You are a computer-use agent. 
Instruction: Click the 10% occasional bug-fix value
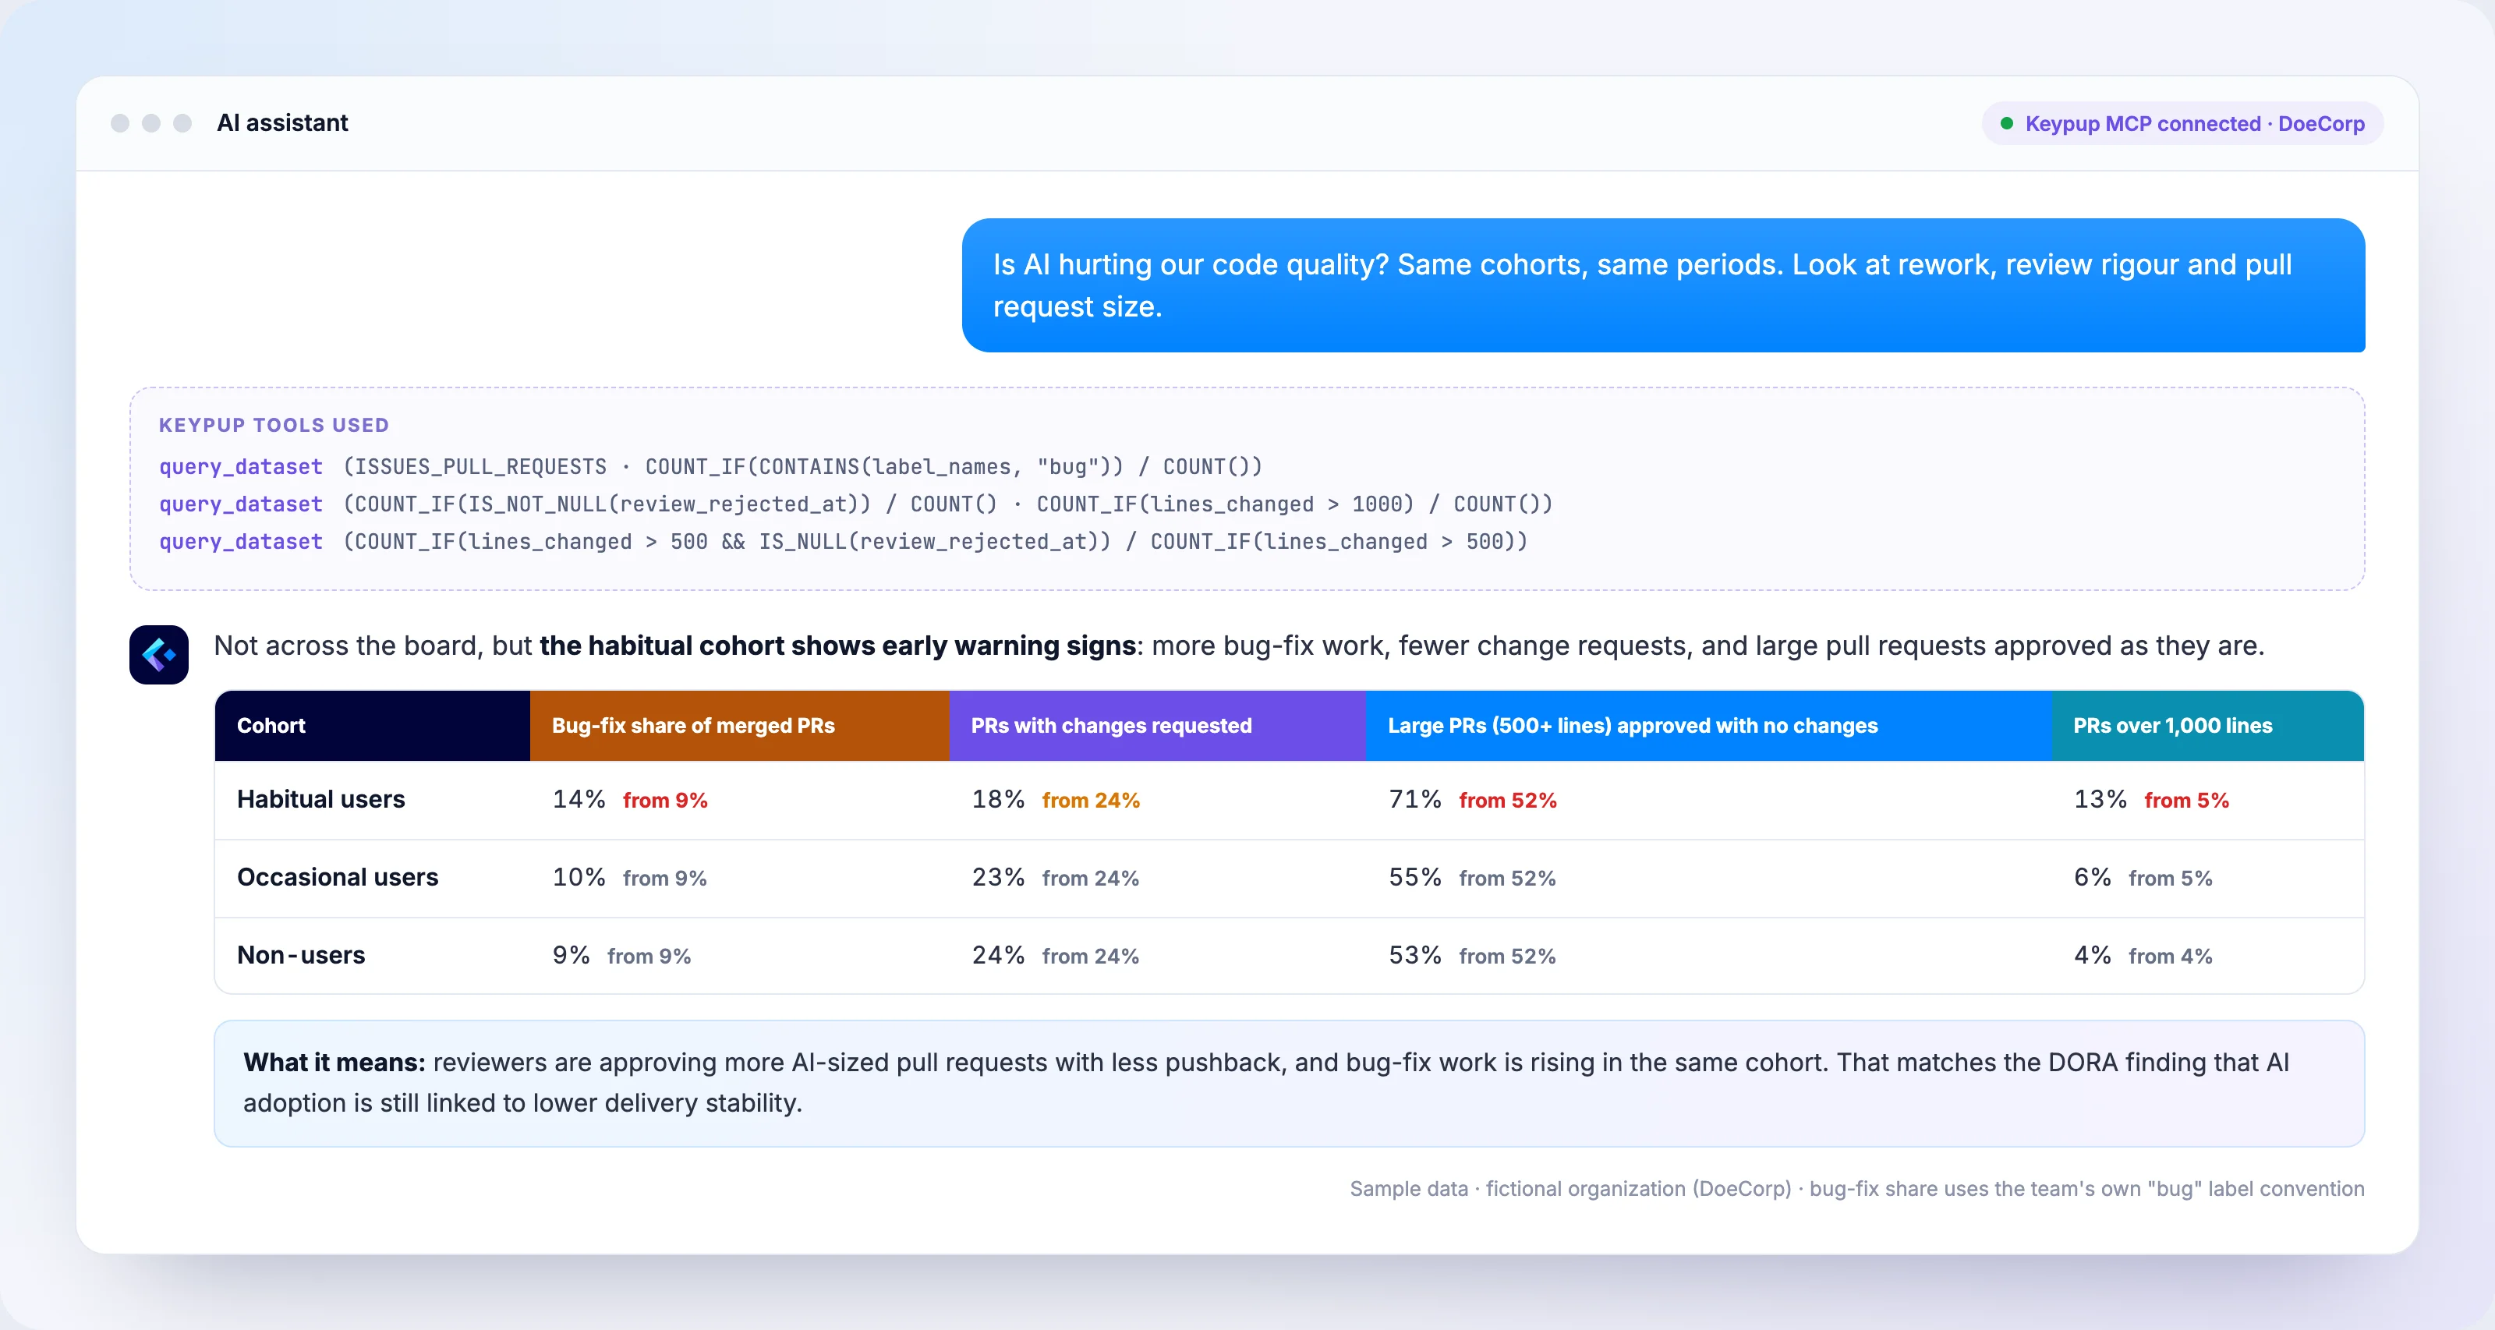click(579, 876)
